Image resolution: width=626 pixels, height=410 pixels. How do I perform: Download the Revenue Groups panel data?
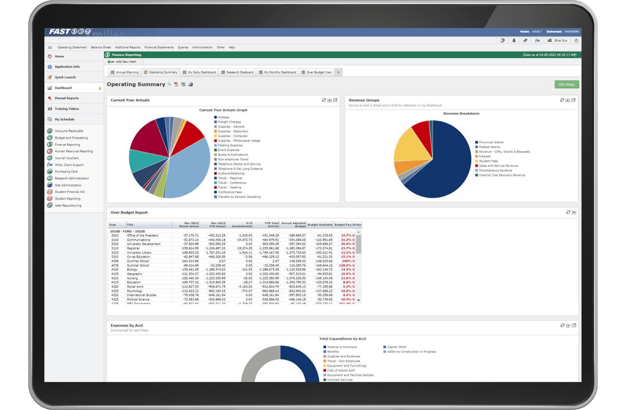click(567, 100)
